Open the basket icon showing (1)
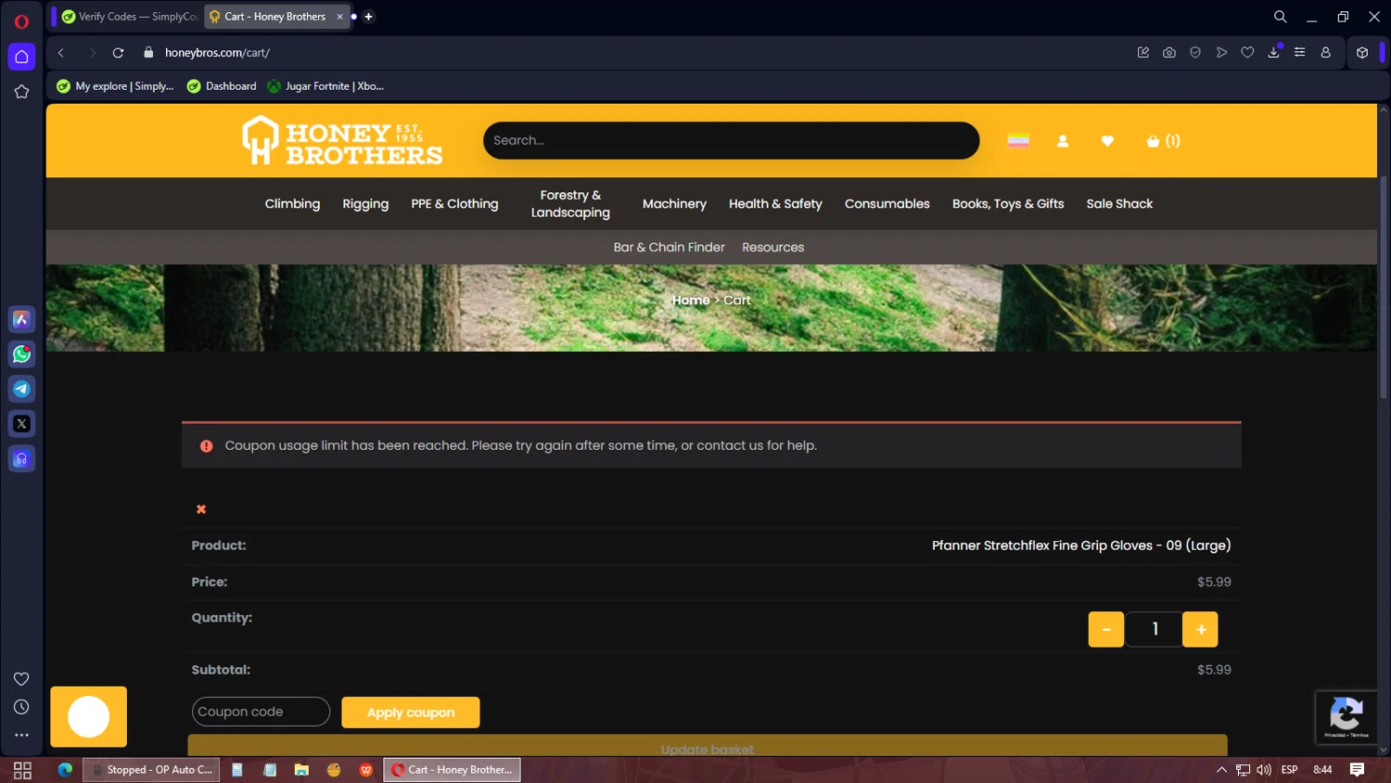 (x=1163, y=141)
